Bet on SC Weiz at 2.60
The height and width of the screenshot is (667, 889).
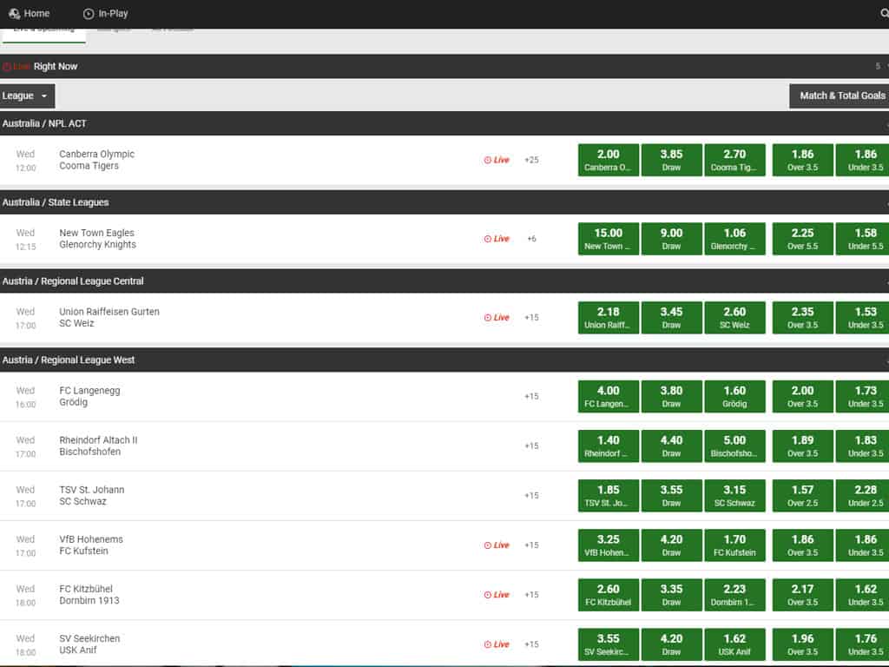(734, 318)
